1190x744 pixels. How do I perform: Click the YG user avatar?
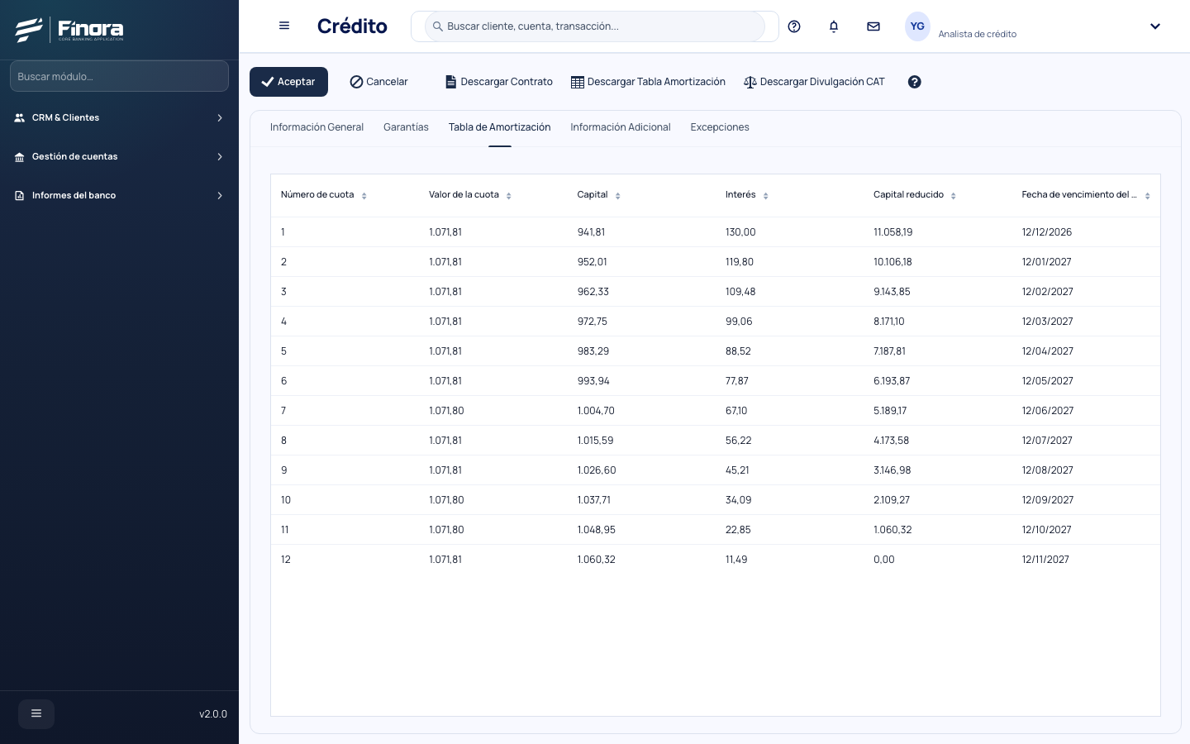(x=917, y=26)
